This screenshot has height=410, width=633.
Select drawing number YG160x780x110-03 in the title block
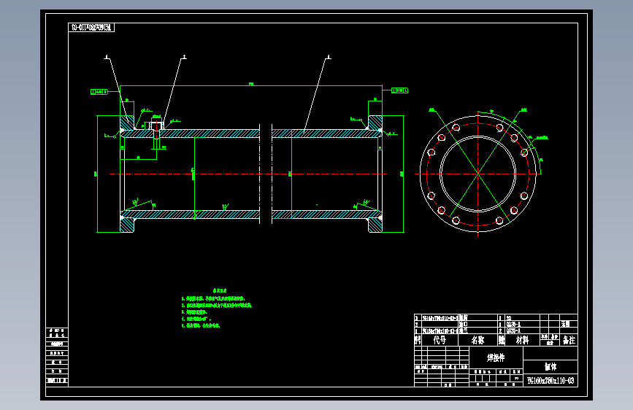(550, 381)
